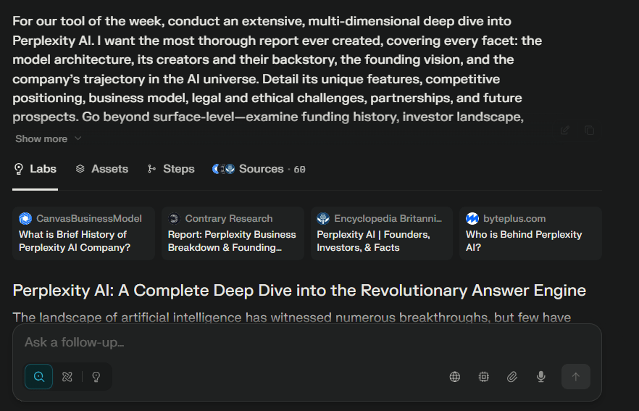The width and height of the screenshot is (639, 411).
Task: Switch to Research mode icon
Action: point(67,377)
